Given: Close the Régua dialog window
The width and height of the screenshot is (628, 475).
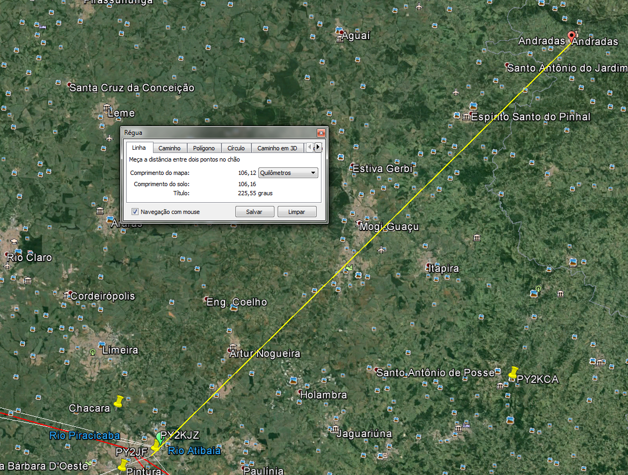Looking at the screenshot, I should (321, 133).
